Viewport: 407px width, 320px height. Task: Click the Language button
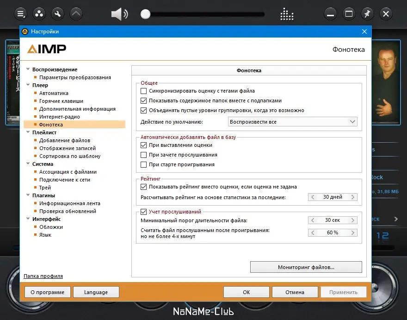point(96,292)
